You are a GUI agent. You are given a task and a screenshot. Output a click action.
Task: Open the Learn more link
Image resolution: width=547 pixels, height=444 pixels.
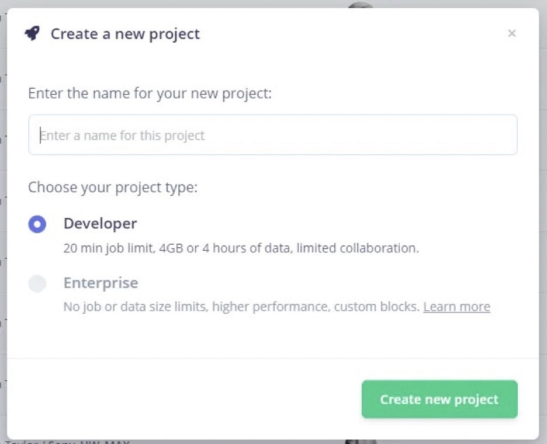click(456, 307)
